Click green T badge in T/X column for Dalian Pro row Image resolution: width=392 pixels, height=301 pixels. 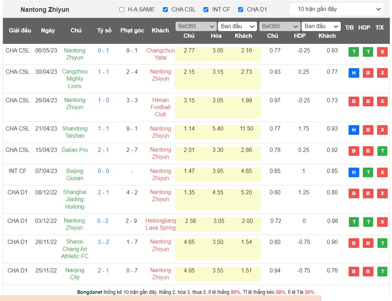coord(382,151)
